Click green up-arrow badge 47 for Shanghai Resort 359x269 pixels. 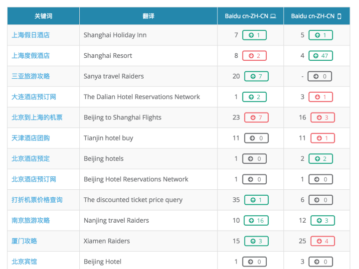[321, 56]
